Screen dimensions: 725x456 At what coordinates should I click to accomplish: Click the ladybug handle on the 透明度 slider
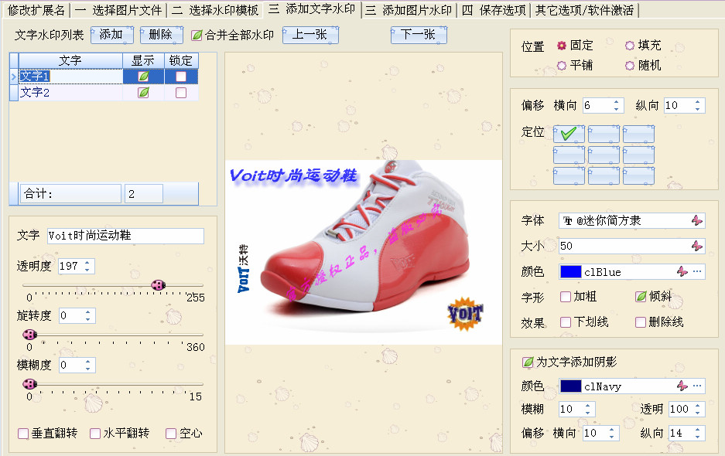pos(158,285)
